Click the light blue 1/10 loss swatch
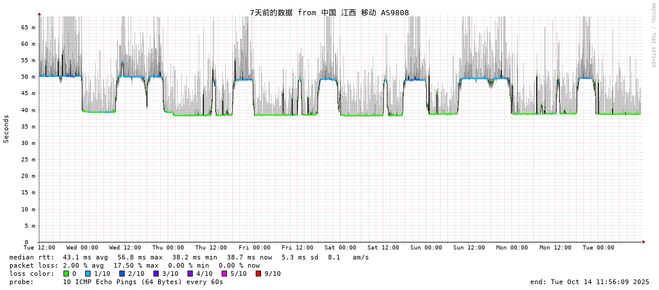This screenshot has height=290, width=659. pyautogui.click(x=88, y=274)
